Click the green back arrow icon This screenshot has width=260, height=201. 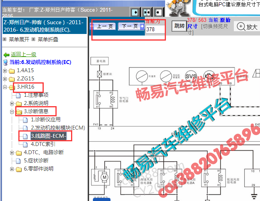click(6, 55)
